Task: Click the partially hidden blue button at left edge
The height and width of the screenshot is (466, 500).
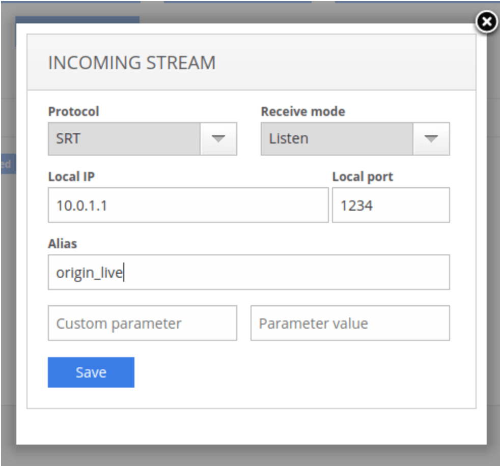Action: pos(7,164)
